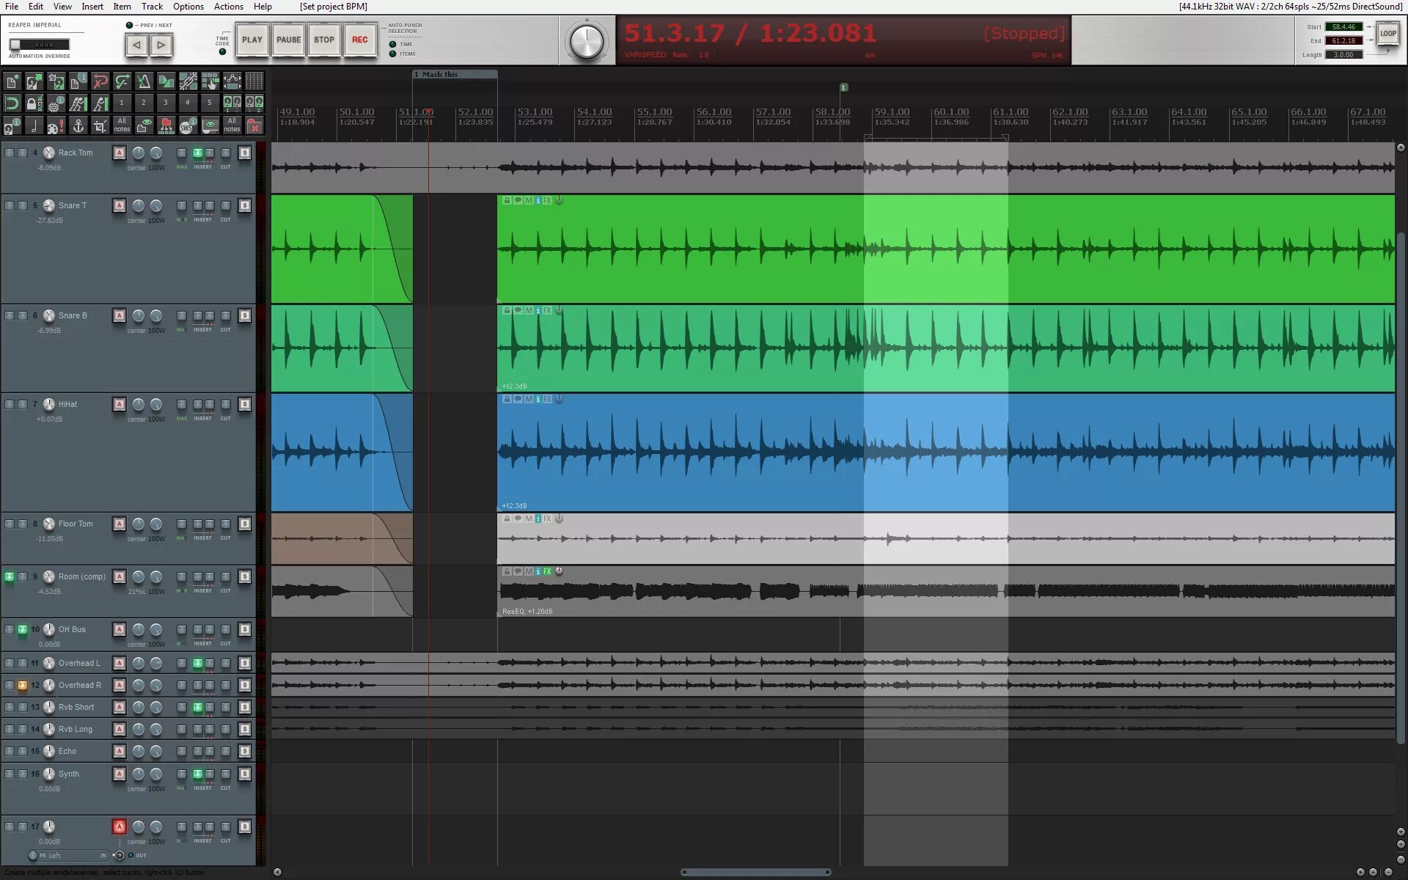Click the new project file icon

point(12,81)
